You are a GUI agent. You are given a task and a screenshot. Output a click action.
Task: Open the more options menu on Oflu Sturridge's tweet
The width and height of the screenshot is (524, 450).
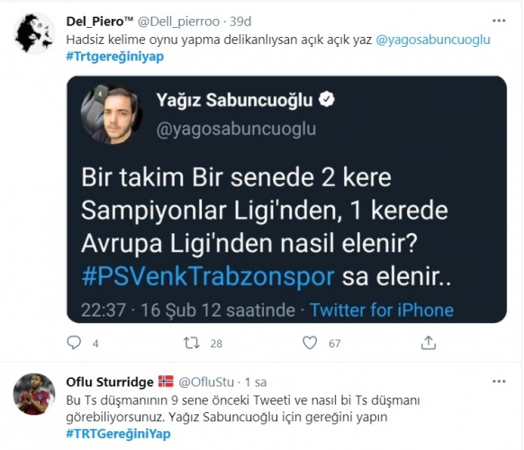point(499,382)
